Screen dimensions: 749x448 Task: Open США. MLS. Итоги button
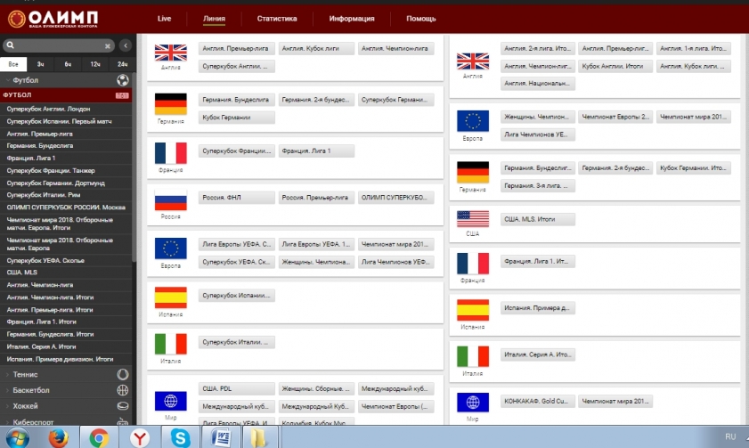[x=538, y=219]
